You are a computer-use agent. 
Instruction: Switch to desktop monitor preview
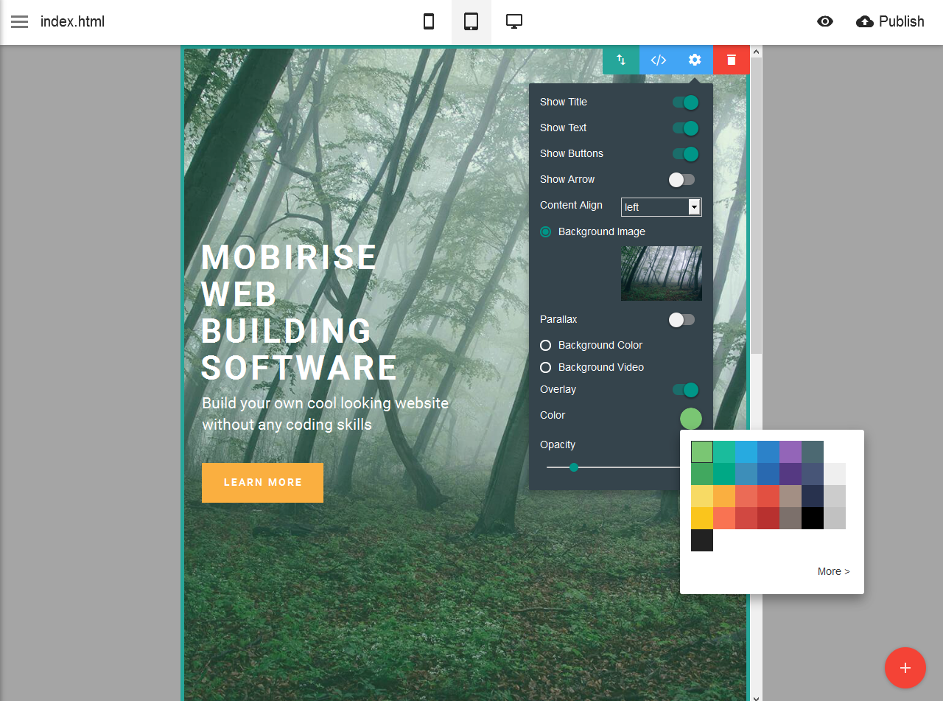pos(514,21)
